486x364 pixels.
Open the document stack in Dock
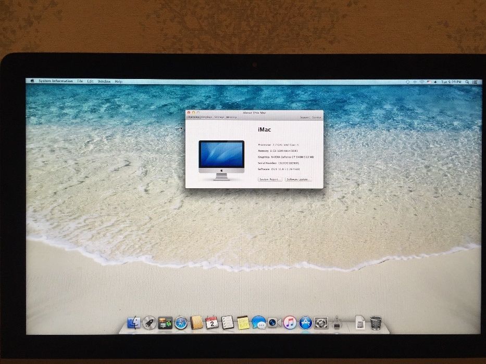[x=360, y=322]
